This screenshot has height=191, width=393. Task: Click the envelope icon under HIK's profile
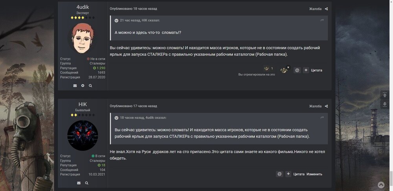tap(79, 183)
